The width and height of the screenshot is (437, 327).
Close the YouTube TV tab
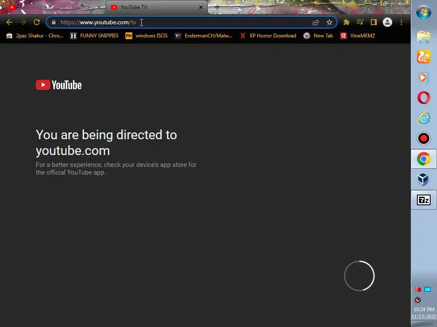click(x=201, y=7)
